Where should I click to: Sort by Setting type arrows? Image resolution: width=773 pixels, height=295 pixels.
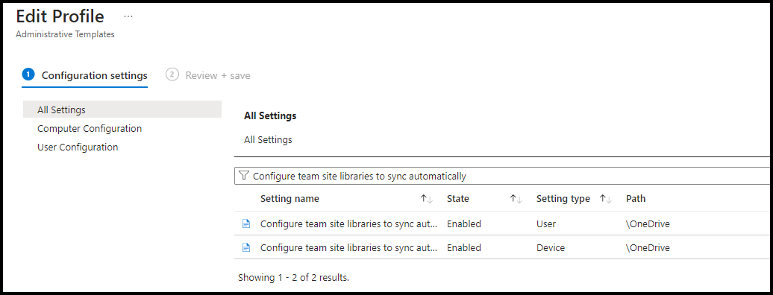coord(606,199)
